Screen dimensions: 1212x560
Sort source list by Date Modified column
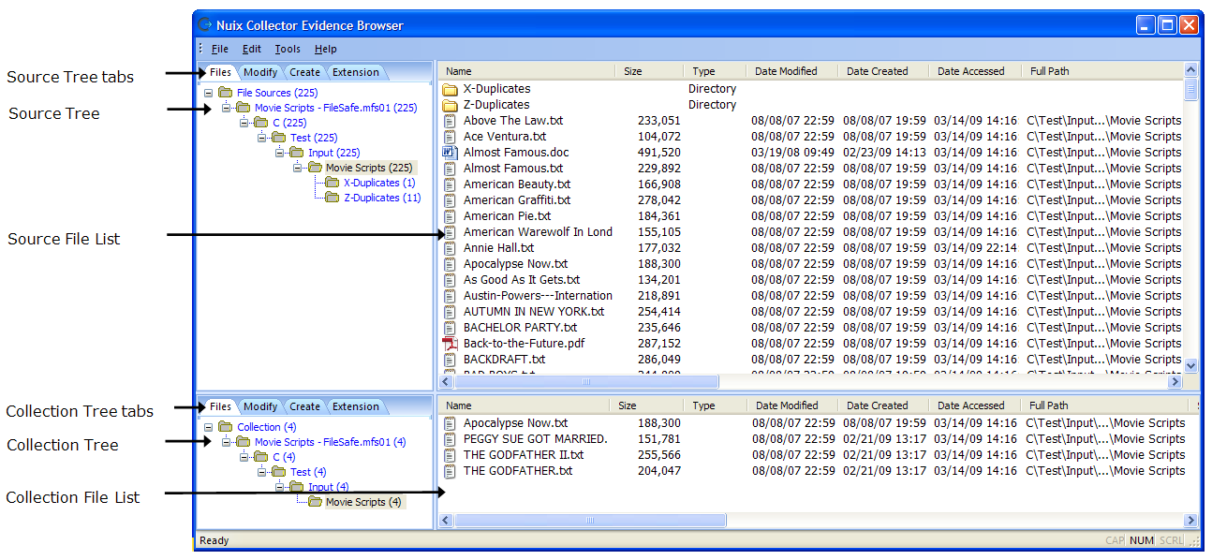[791, 71]
